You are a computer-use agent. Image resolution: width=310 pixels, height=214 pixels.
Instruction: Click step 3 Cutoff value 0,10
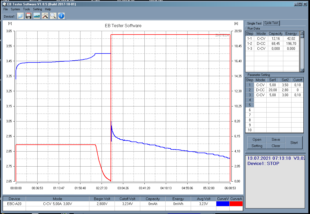298,95
